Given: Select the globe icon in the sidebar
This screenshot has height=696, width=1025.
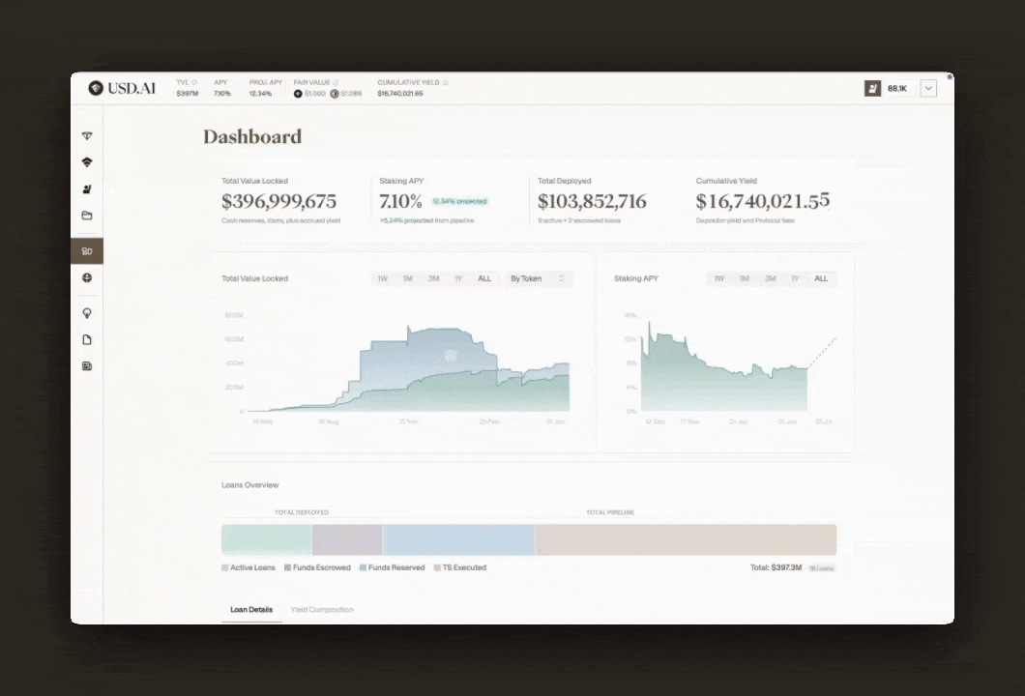Looking at the screenshot, I should [x=87, y=277].
